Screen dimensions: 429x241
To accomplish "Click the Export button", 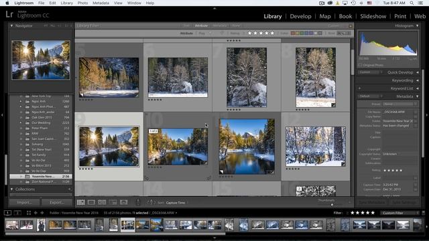I will (x=57, y=202).
